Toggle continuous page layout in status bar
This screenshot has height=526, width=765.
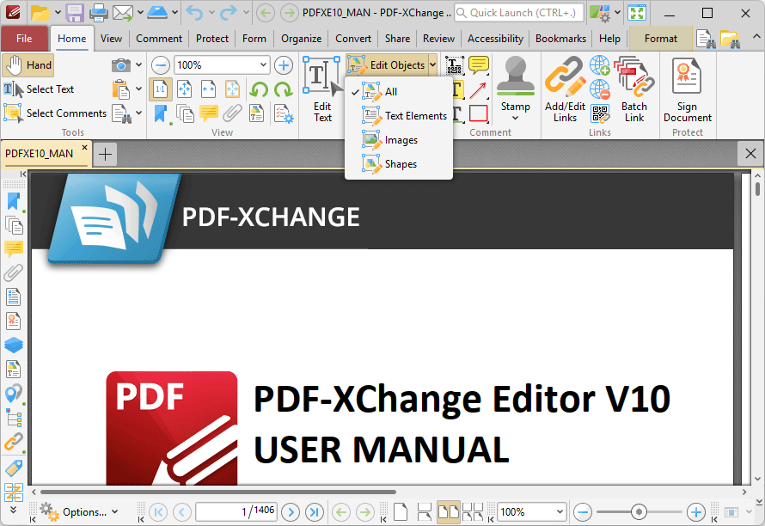(x=425, y=512)
